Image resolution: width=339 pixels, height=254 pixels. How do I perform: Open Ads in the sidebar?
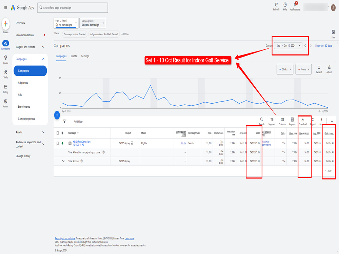click(20, 94)
